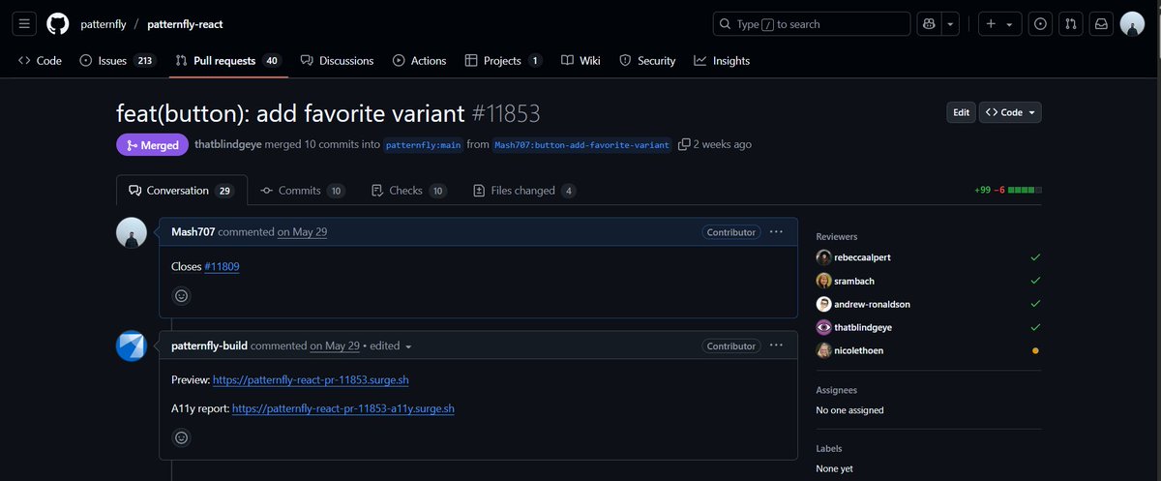Open the Insights tab

click(x=722, y=60)
